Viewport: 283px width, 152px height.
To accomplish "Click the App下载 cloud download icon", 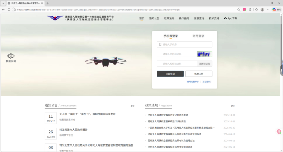I will point(225,18).
